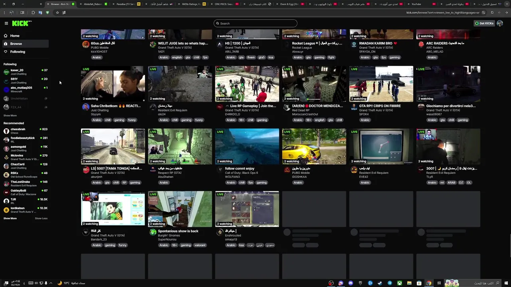The width and height of the screenshot is (511, 287).
Task: Open the hamburger sidebar menu
Action: click(x=6, y=24)
